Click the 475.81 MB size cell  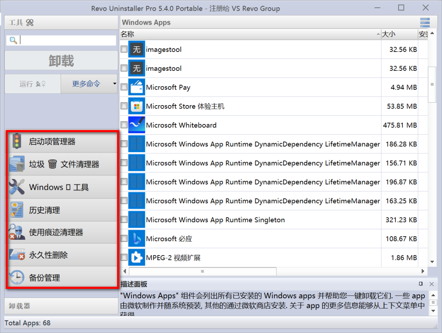399,125
